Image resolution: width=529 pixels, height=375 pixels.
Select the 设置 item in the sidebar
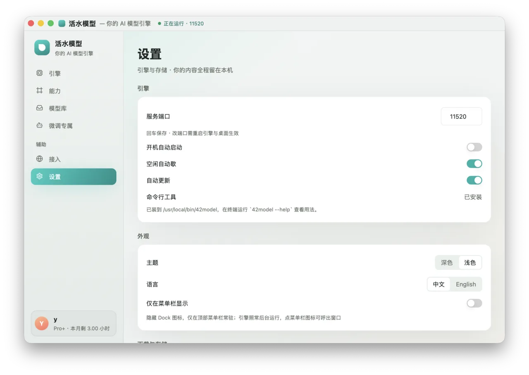pos(74,176)
